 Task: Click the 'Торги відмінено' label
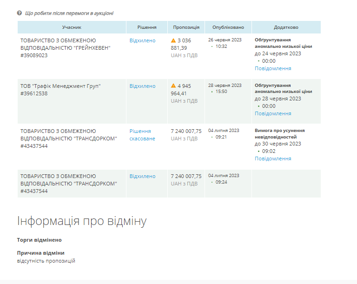coord(40,240)
